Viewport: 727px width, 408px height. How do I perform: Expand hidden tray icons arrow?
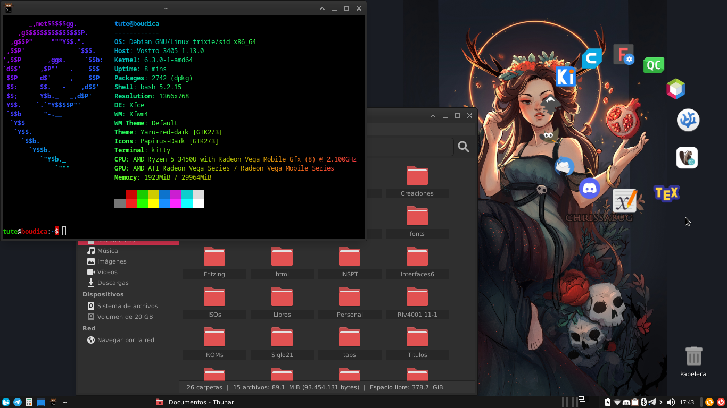(x=661, y=402)
